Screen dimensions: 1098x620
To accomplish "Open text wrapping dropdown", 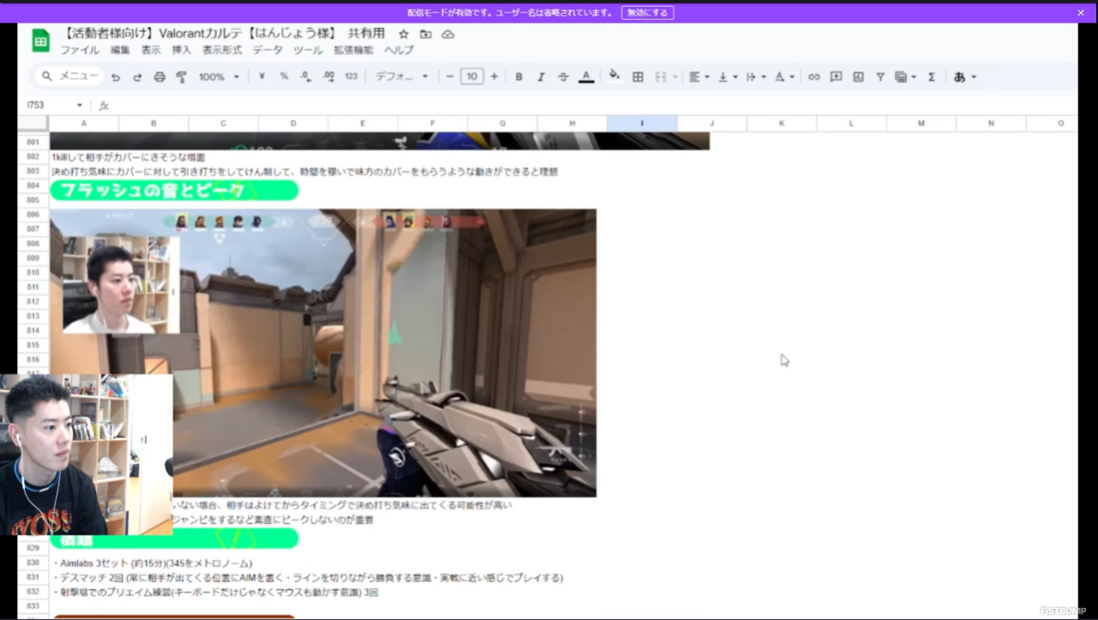I will (756, 76).
